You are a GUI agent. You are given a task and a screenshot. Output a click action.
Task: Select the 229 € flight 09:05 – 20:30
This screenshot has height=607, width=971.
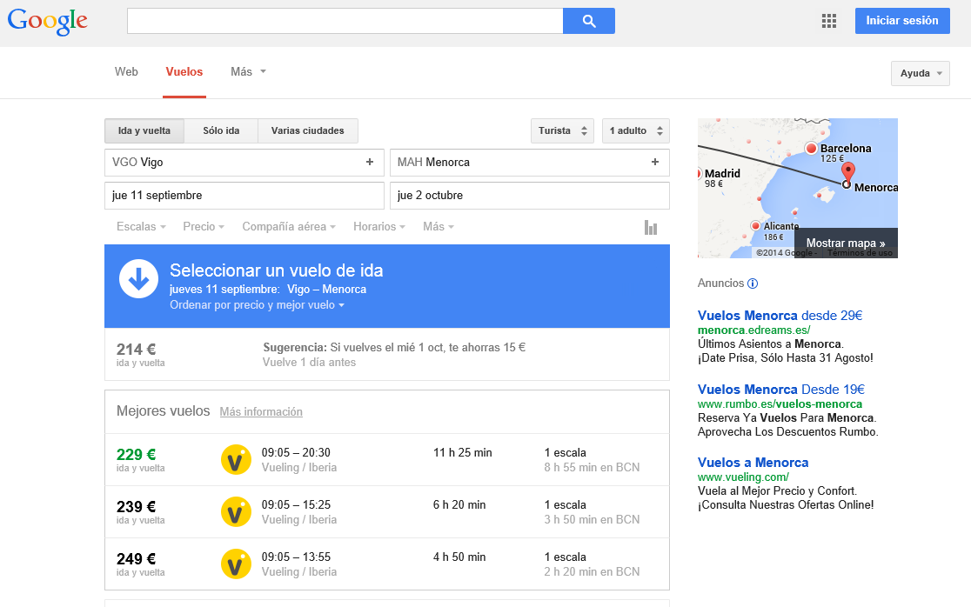(x=387, y=460)
